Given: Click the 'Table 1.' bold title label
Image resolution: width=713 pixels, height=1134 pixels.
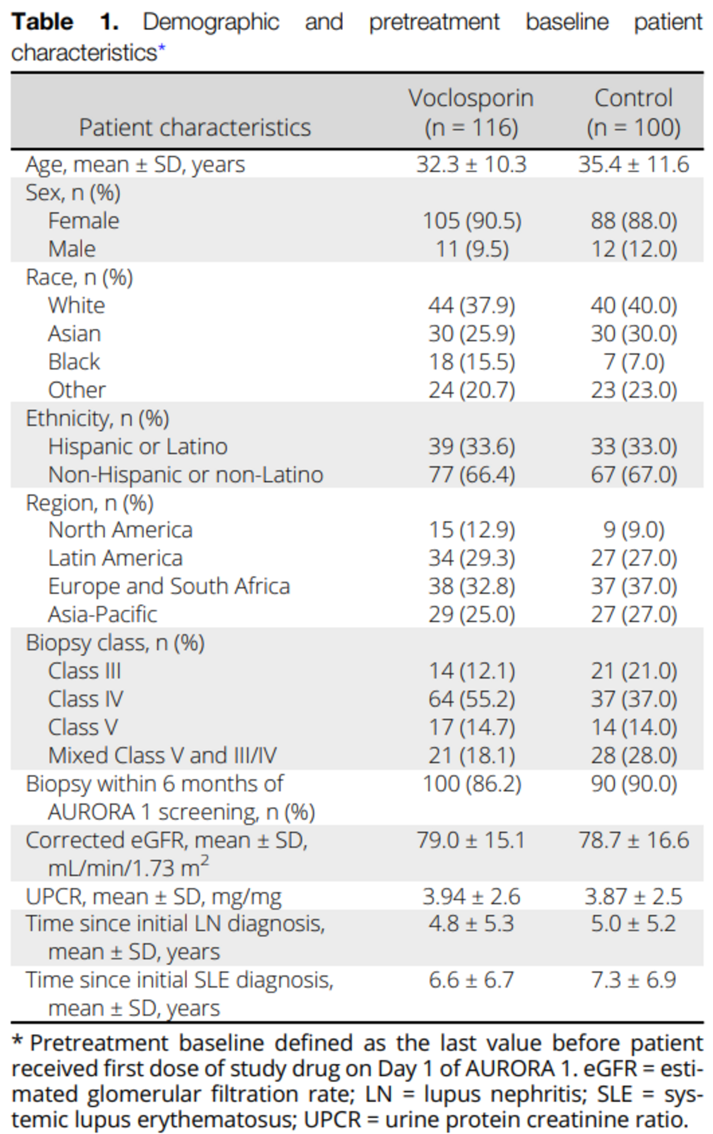Looking at the screenshot, I should tap(65, 23).
